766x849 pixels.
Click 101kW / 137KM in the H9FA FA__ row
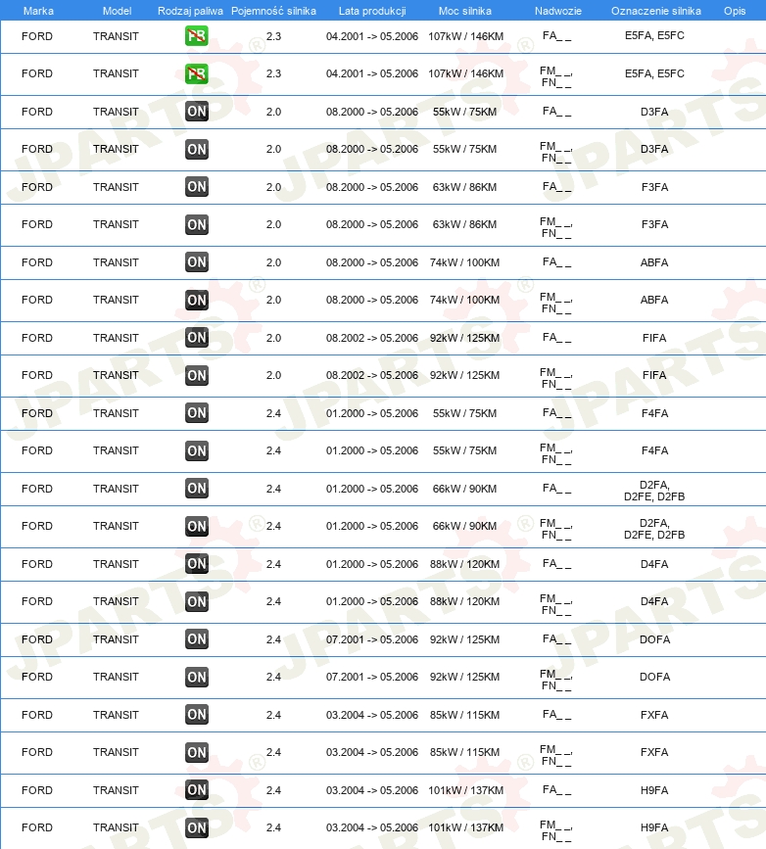466,790
